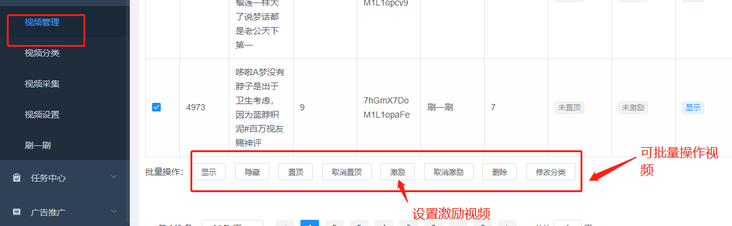The width and height of the screenshot is (732, 226).
Task: Click batch 取消激励 button
Action: click(x=449, y=172)
